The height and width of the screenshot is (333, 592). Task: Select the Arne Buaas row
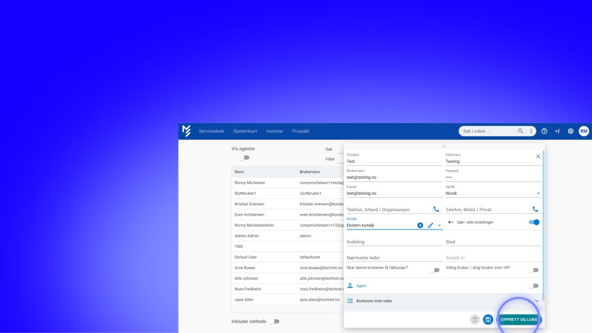point(288,267)
